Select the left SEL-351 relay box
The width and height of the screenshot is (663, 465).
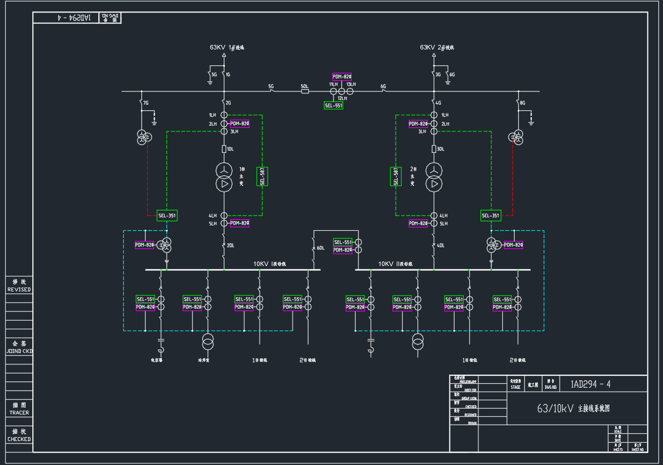click(167, 215)
